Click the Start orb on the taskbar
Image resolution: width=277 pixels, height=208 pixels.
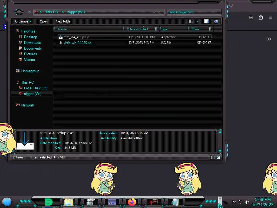pos(7,202)
